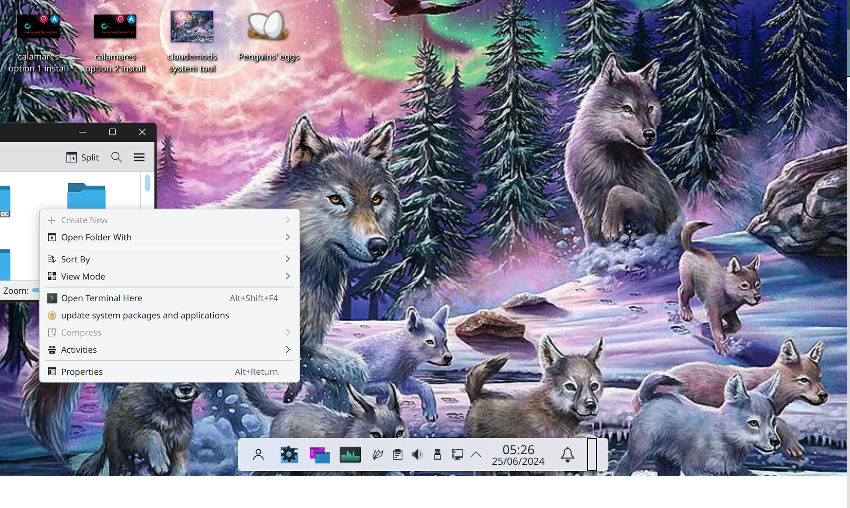Open the user account icon in panel
The width and height of the screenshot is (850, 508).
point(258,455)
